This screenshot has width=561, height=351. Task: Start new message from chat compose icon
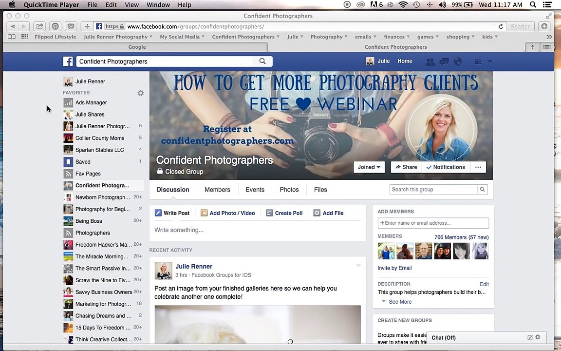point(530,337)
